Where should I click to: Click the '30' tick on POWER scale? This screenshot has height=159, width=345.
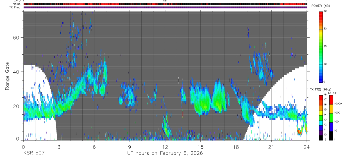[325, 29]
